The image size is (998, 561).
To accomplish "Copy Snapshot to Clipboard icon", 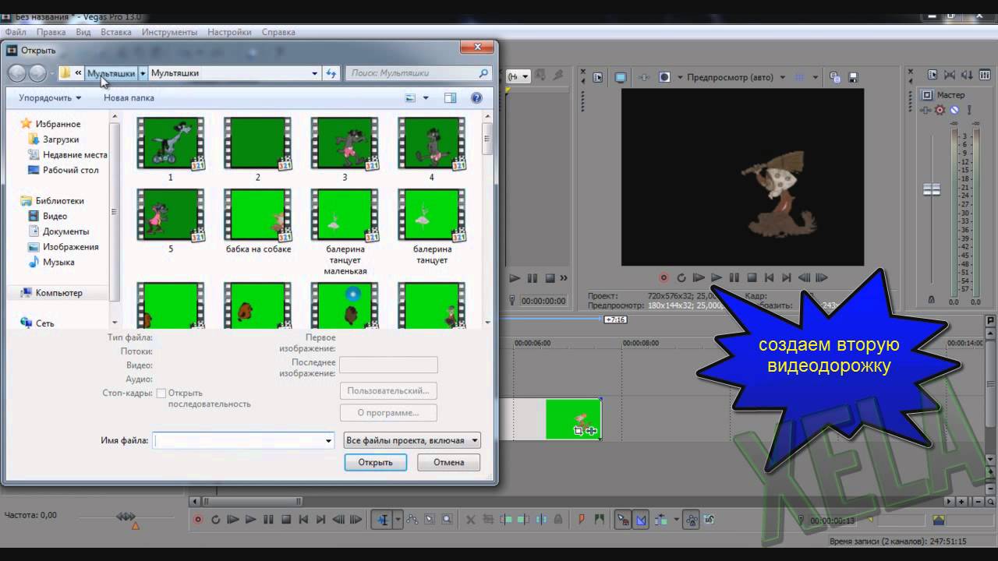I will click(835, 77).
